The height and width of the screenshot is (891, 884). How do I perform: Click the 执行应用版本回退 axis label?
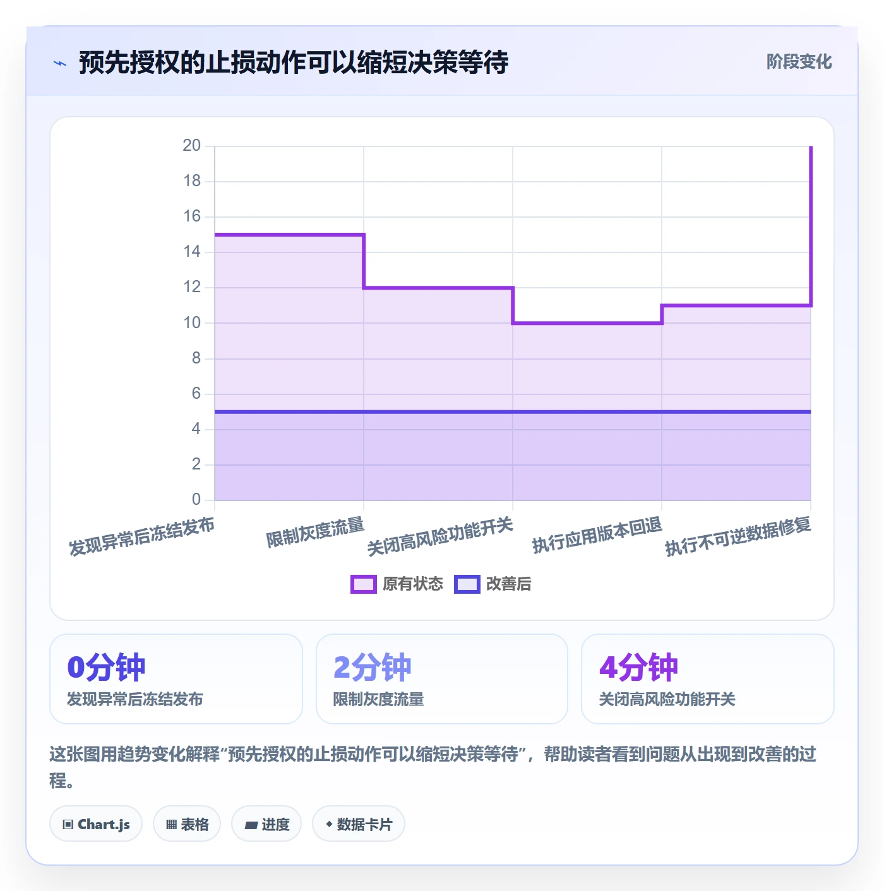597,535
